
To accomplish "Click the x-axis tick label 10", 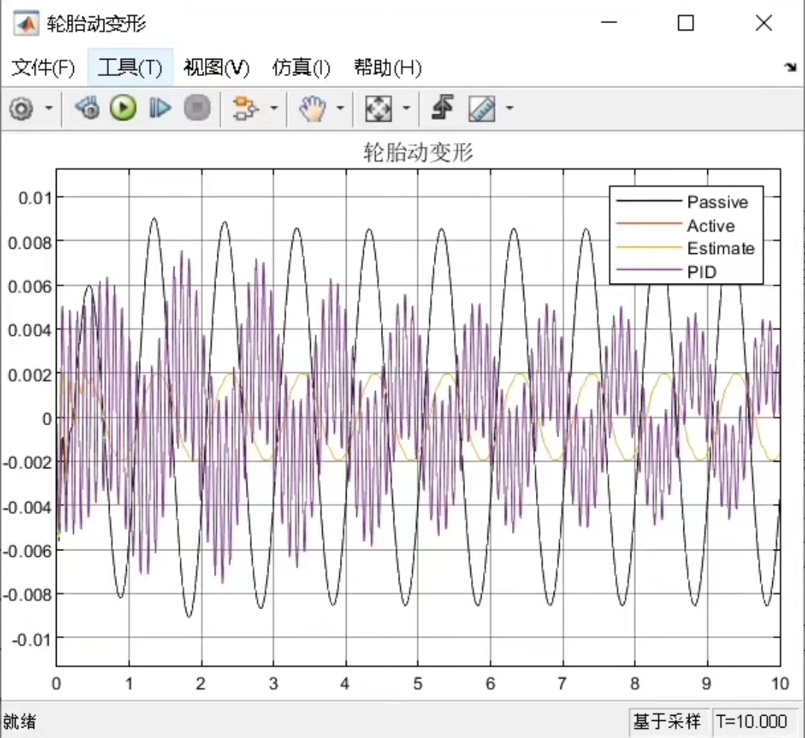I will click(780, 683).
